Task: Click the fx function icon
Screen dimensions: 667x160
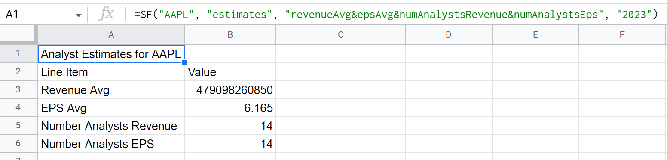Action: 106,14
